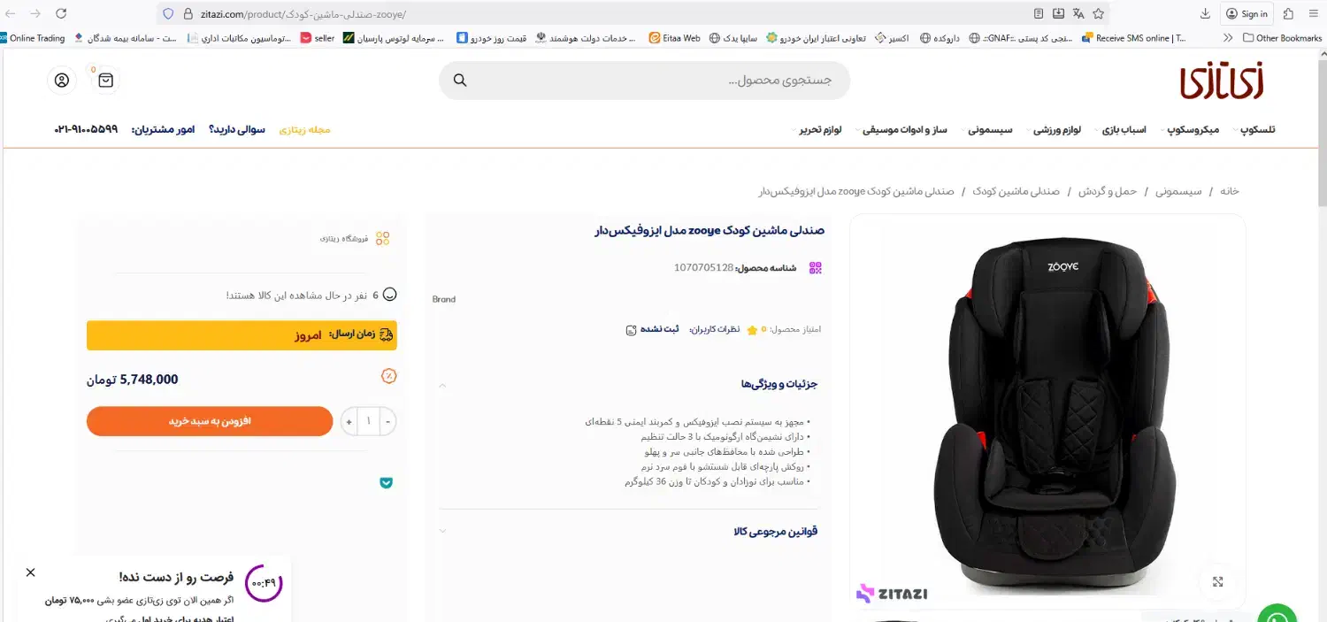Open the اسباب بازی menu item
The image size is (1327, 622).
coord(1123,130)
